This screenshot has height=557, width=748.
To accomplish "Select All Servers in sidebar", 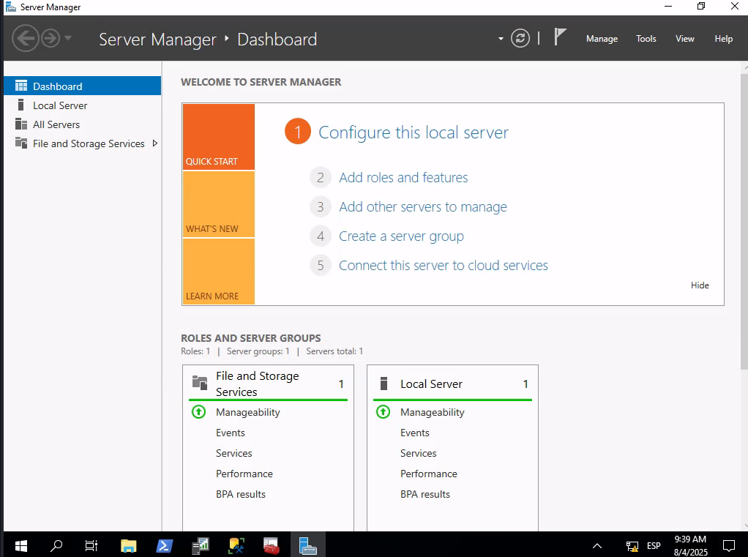I will coord(56,124).
